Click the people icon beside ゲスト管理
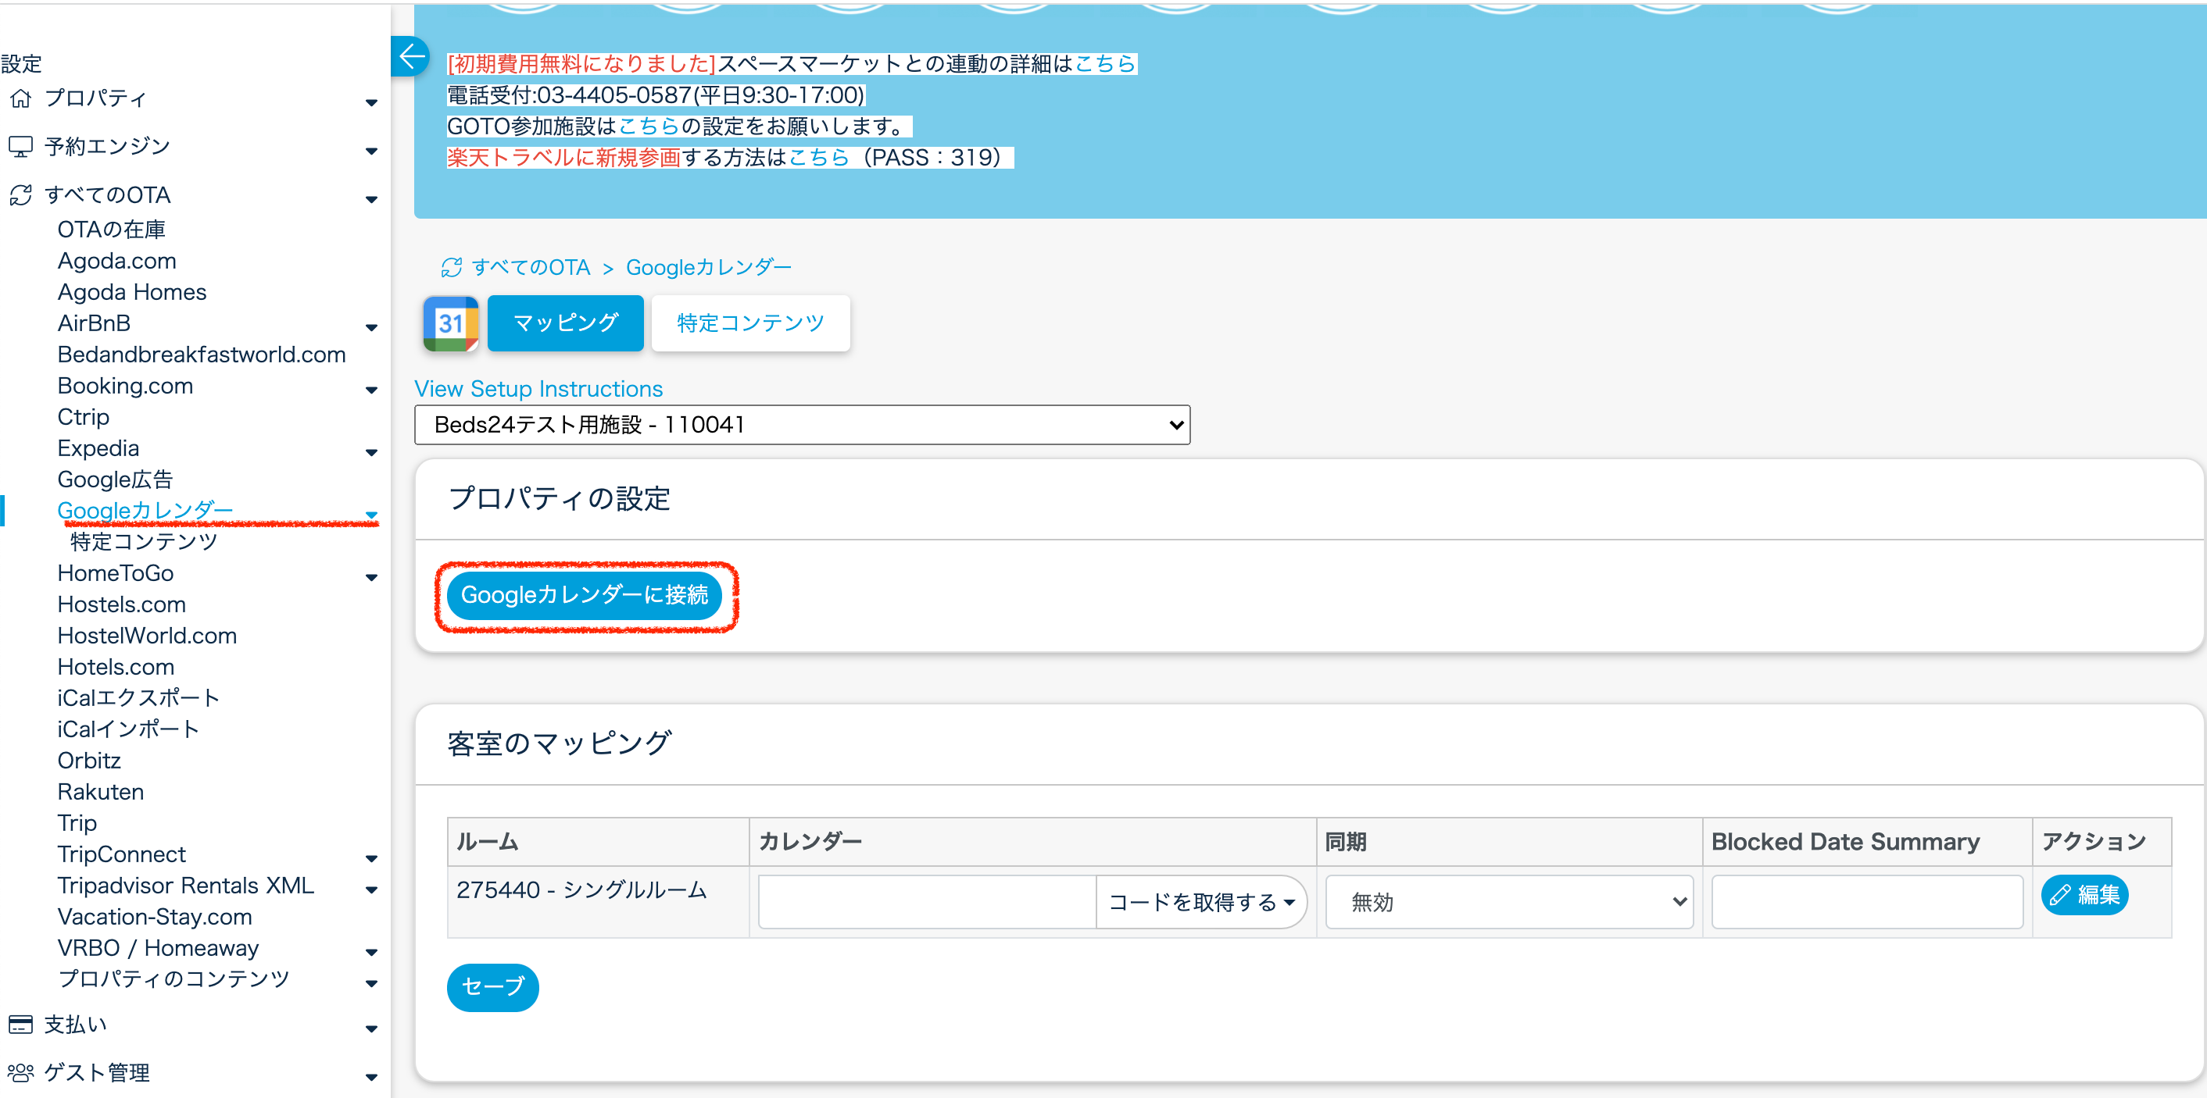This screenshot has height=1098, width=2207. (x=20, y=1072)
